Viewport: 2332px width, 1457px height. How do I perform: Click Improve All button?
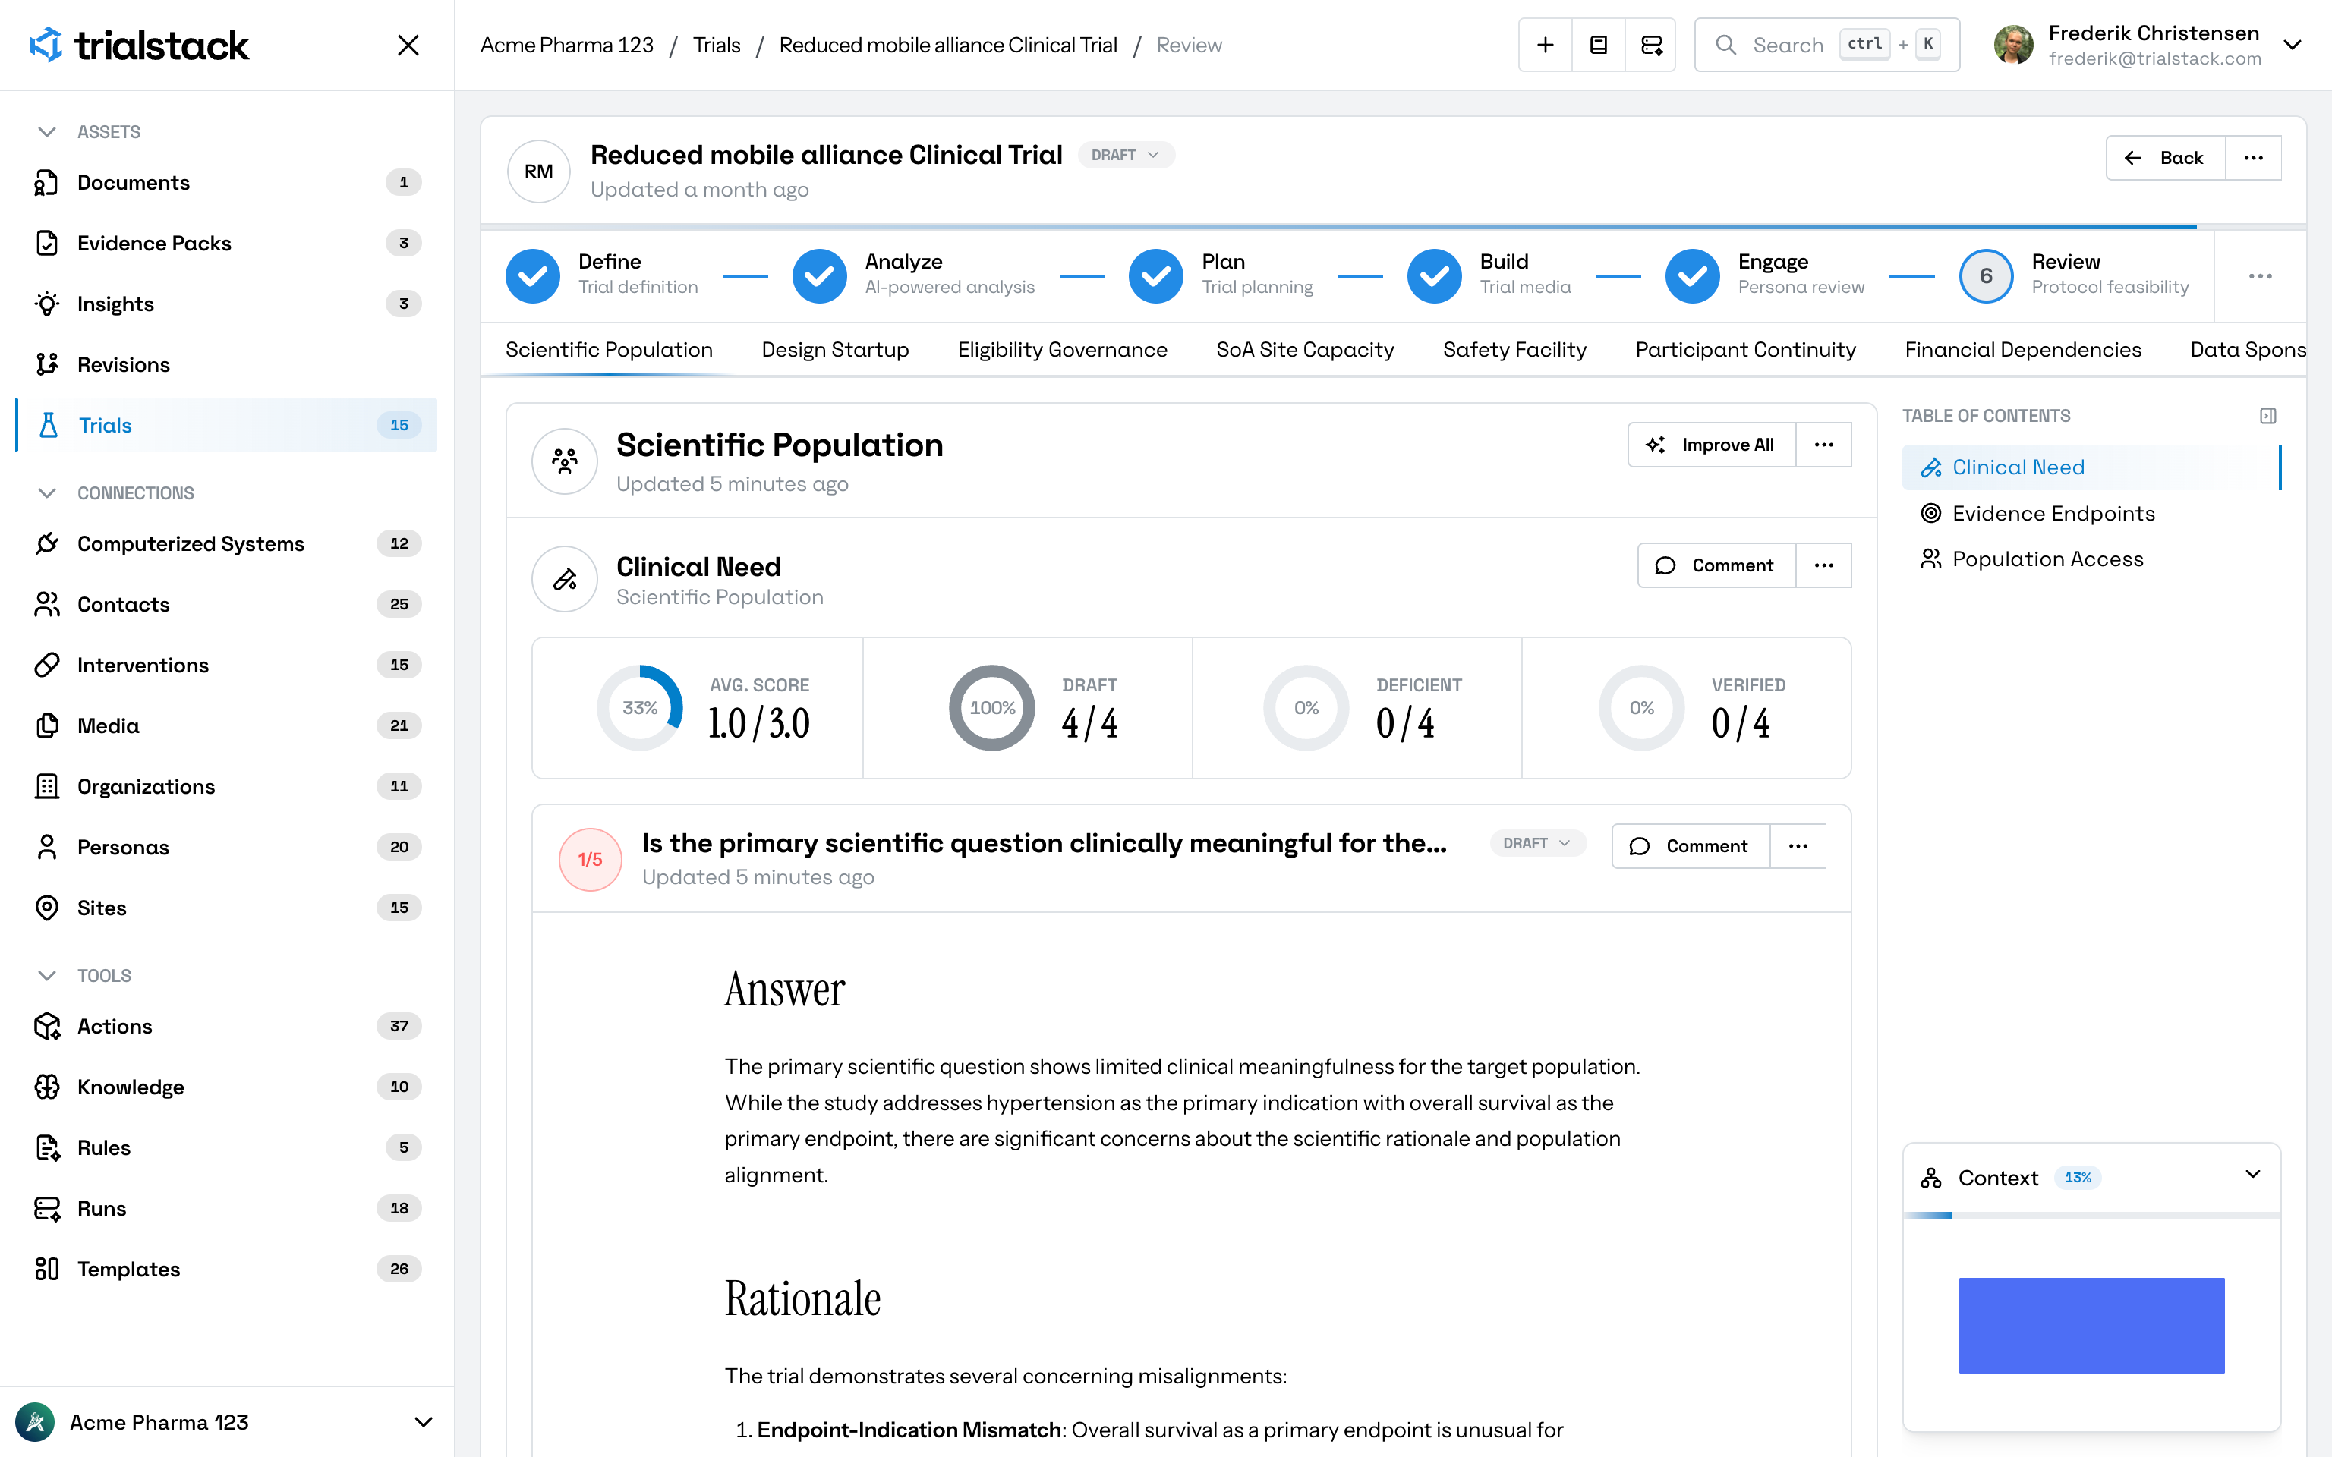(x=1711, y=445)
